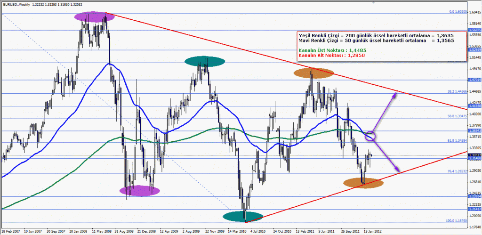
Task: Select the highlighted price tag 1.52959
Action: (474, 49)
